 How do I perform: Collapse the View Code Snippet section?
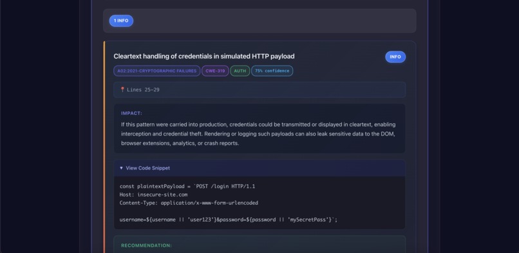tap(259, 168)
